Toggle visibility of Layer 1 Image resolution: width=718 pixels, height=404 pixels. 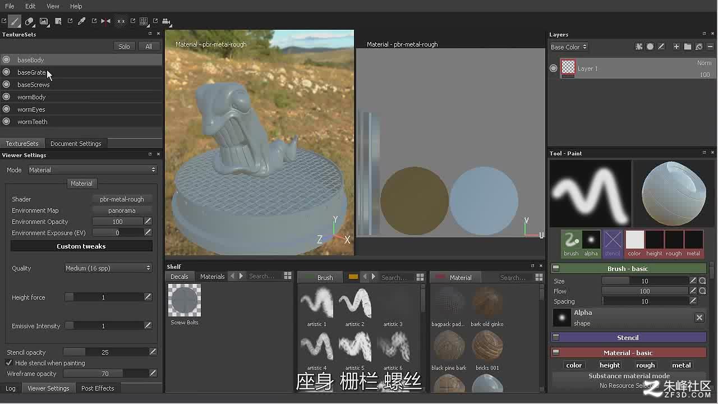[554, 68]
